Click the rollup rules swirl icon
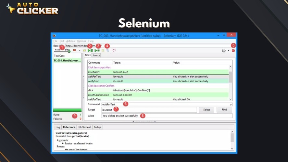The width and height of the screenshot is (288, 162). tap(114, 51)
